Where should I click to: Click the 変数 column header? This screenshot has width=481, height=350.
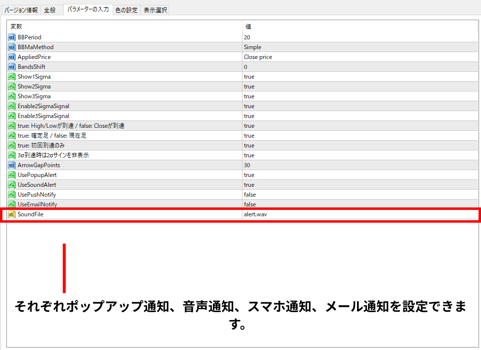pyautogui.click(x=16, y=27)
